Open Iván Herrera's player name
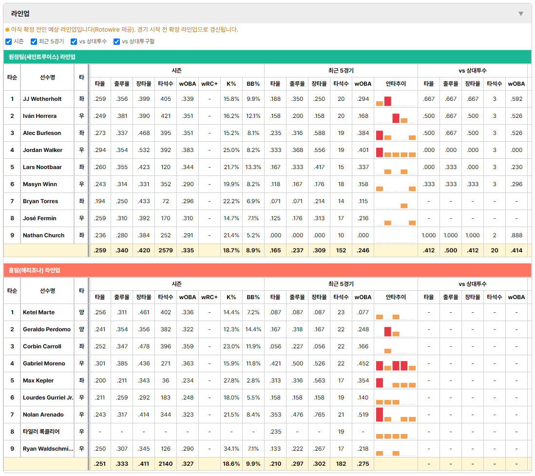This screenshot has width=535, height=476. point(39,116)
